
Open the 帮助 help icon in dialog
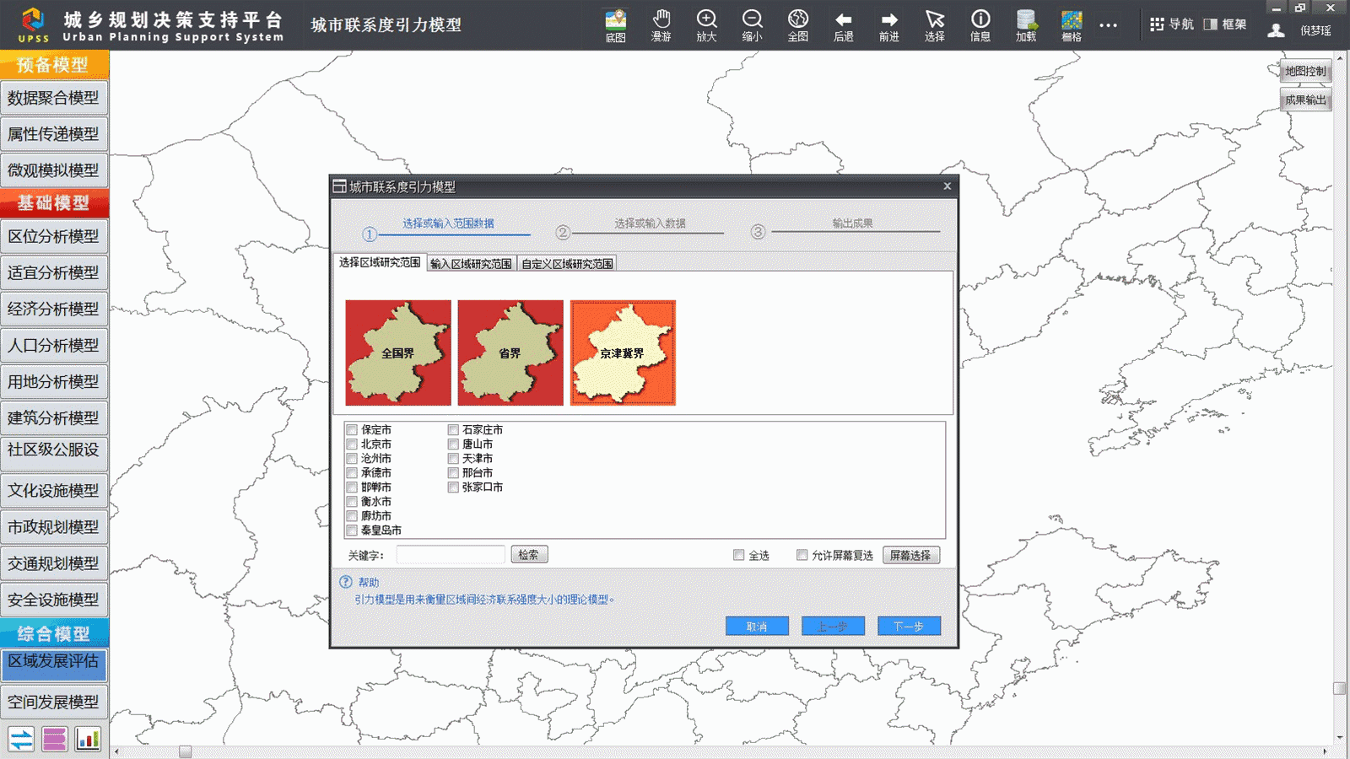(346, 582)
